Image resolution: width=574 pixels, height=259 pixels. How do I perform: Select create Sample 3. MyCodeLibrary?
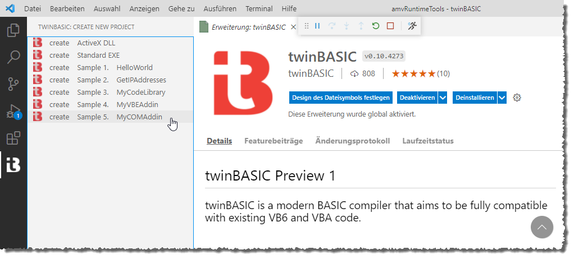click(x=111, y=92)
